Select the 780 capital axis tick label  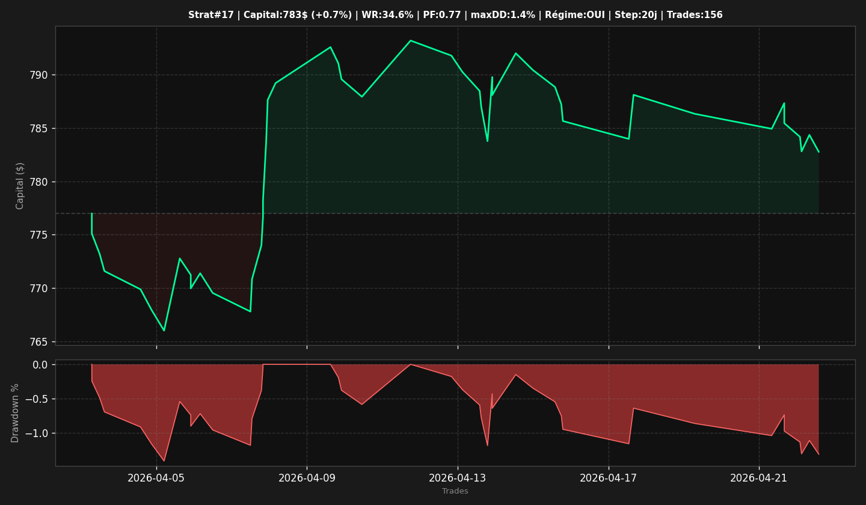point(40,182)
